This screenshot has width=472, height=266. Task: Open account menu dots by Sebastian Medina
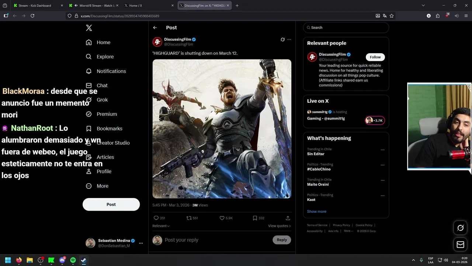pyautogui.click(x=141, y=243)
